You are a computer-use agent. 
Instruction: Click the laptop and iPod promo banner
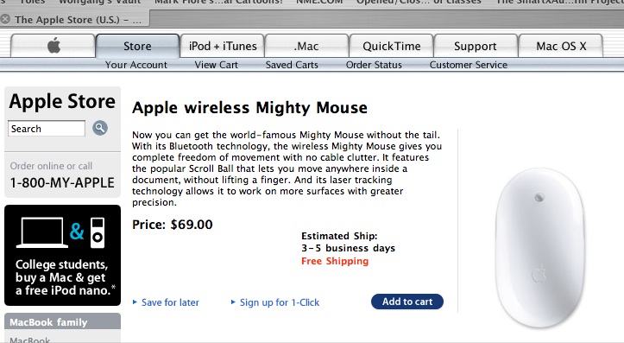[62, 256]
